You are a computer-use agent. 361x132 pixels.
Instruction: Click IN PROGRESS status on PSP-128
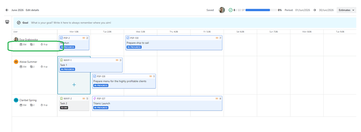click(101, 86)
